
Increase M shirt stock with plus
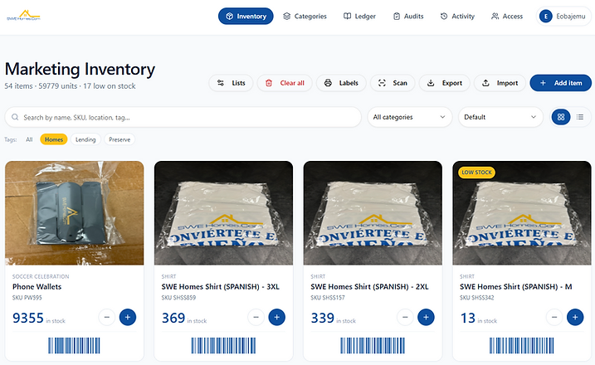(x=575, y=317)
